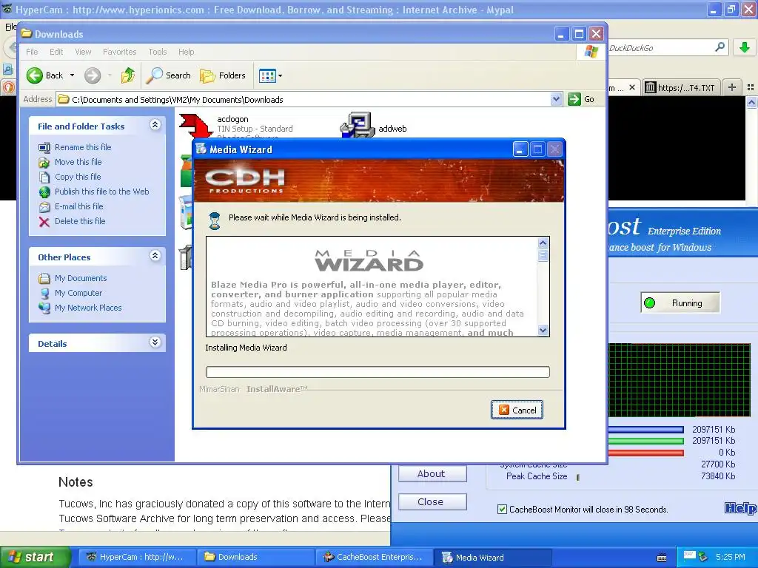Click the Forward arrow in Downloads toolbar

[93, 75]
